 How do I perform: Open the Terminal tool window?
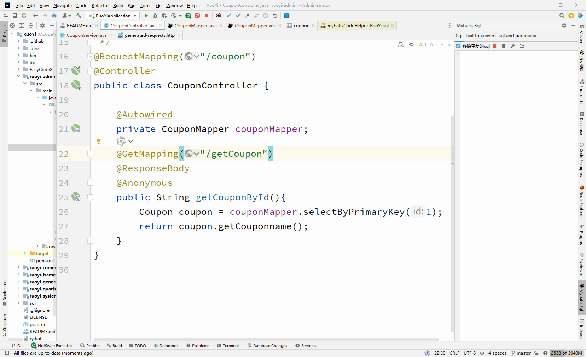pos(228,346)
